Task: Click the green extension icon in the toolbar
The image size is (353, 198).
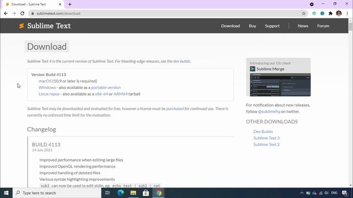Action: pos(314,13)
